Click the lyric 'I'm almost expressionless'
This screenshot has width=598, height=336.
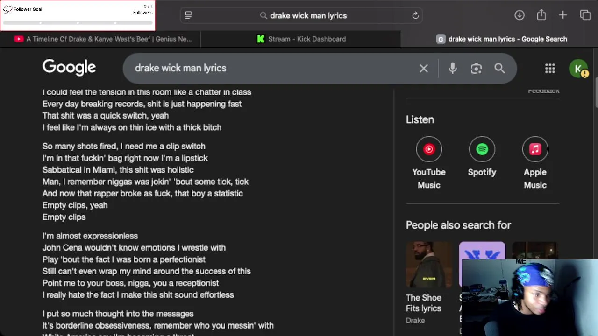click(90, 236)
